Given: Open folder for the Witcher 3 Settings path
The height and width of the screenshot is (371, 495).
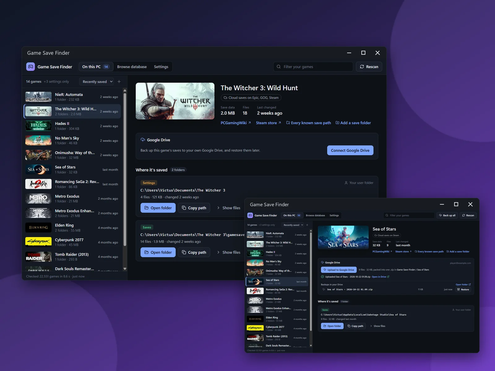Looking at the screenshot, I should [x=158, y=208].
